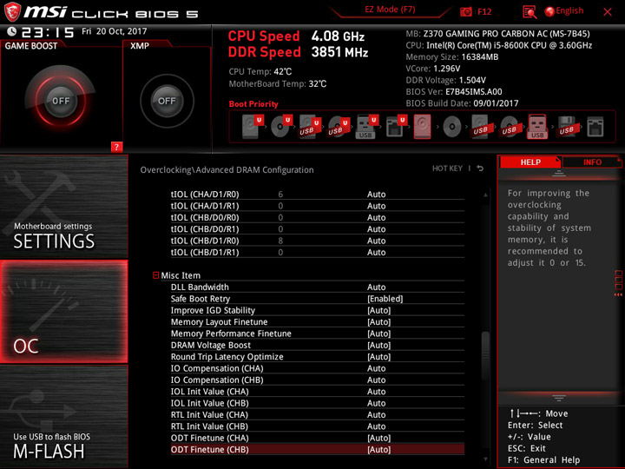This screenshot has height=469, width=625.
Task: Edit the RTL Init Value (CHB) Auto field
Action: [376, 426]
